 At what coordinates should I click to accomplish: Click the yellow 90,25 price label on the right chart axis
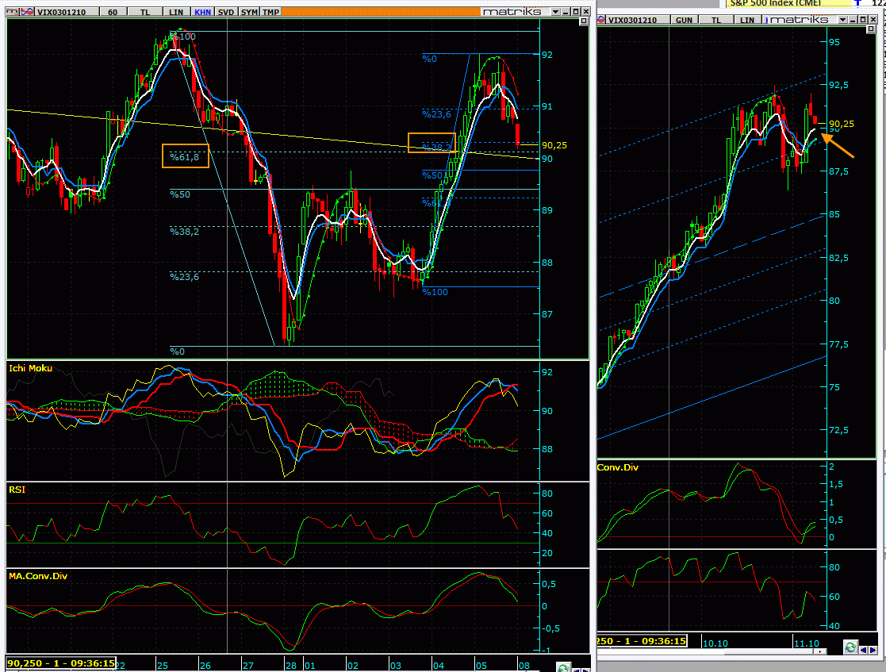[842, 124]
